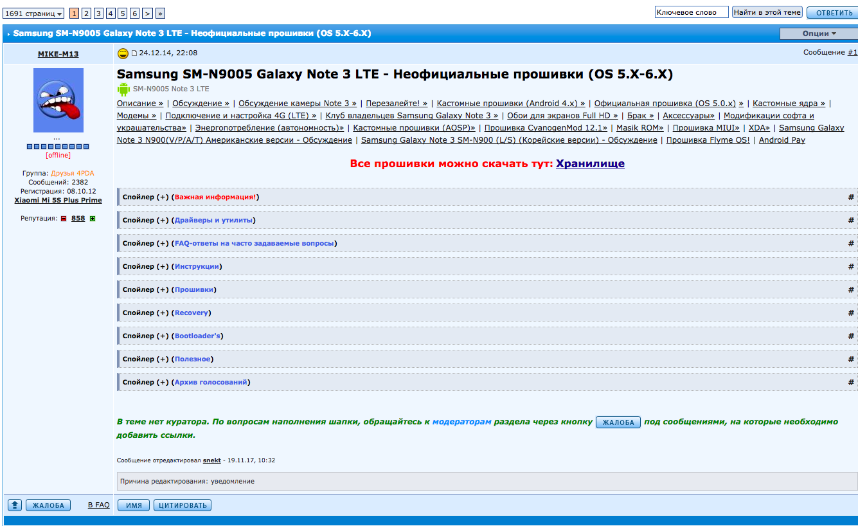Viewport: 858px width, 526px height.
Task: Click the next page > button
Action: 148,13
